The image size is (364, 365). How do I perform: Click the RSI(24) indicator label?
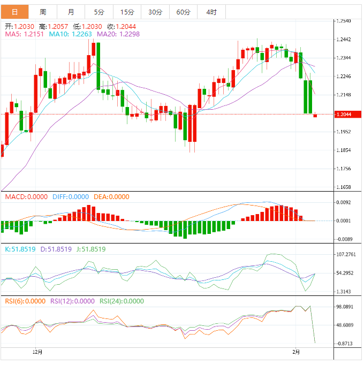coord(122,301)
